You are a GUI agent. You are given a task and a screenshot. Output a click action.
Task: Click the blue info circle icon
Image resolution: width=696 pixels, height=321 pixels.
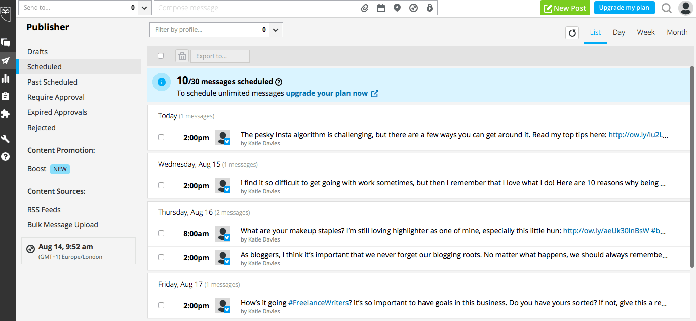point(162,82)
